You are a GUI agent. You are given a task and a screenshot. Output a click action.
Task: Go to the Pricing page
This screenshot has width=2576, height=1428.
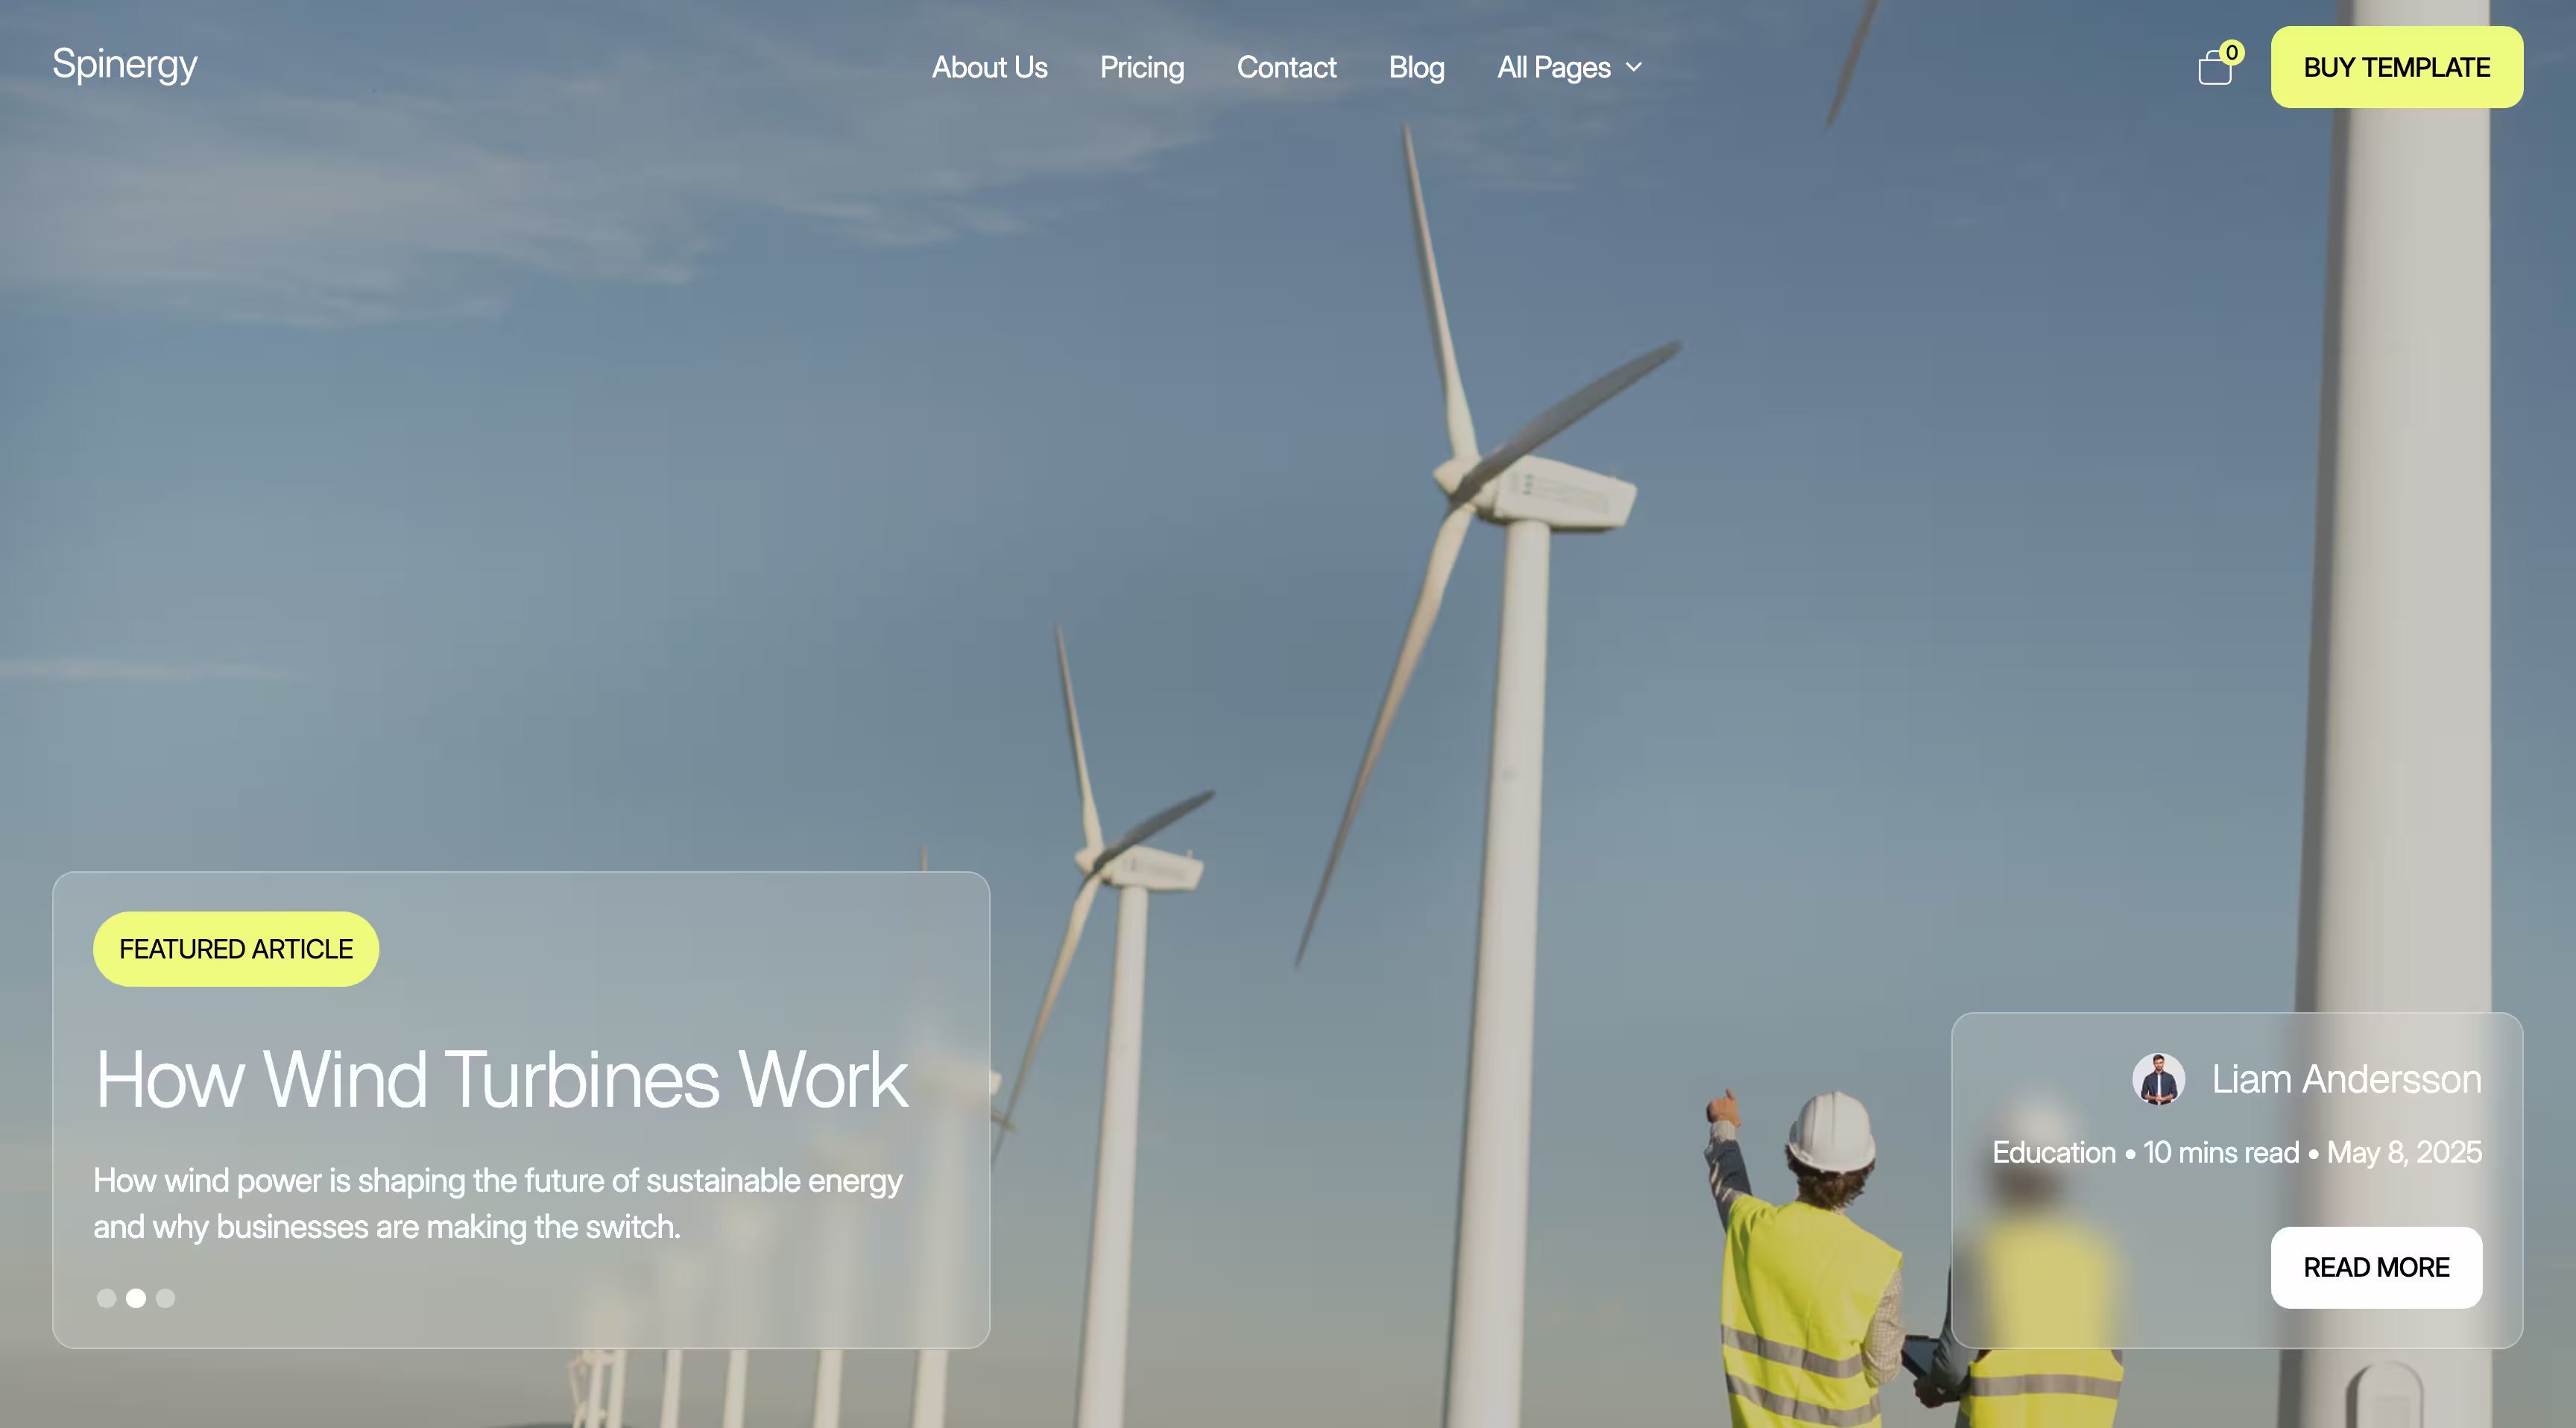[1142, 68]
